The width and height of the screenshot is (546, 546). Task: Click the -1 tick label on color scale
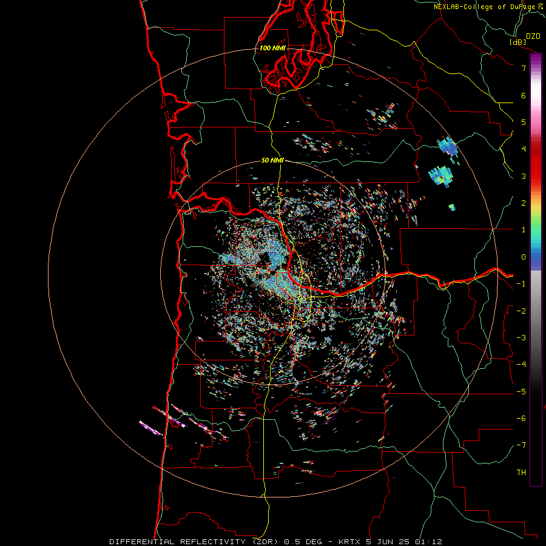521,284
